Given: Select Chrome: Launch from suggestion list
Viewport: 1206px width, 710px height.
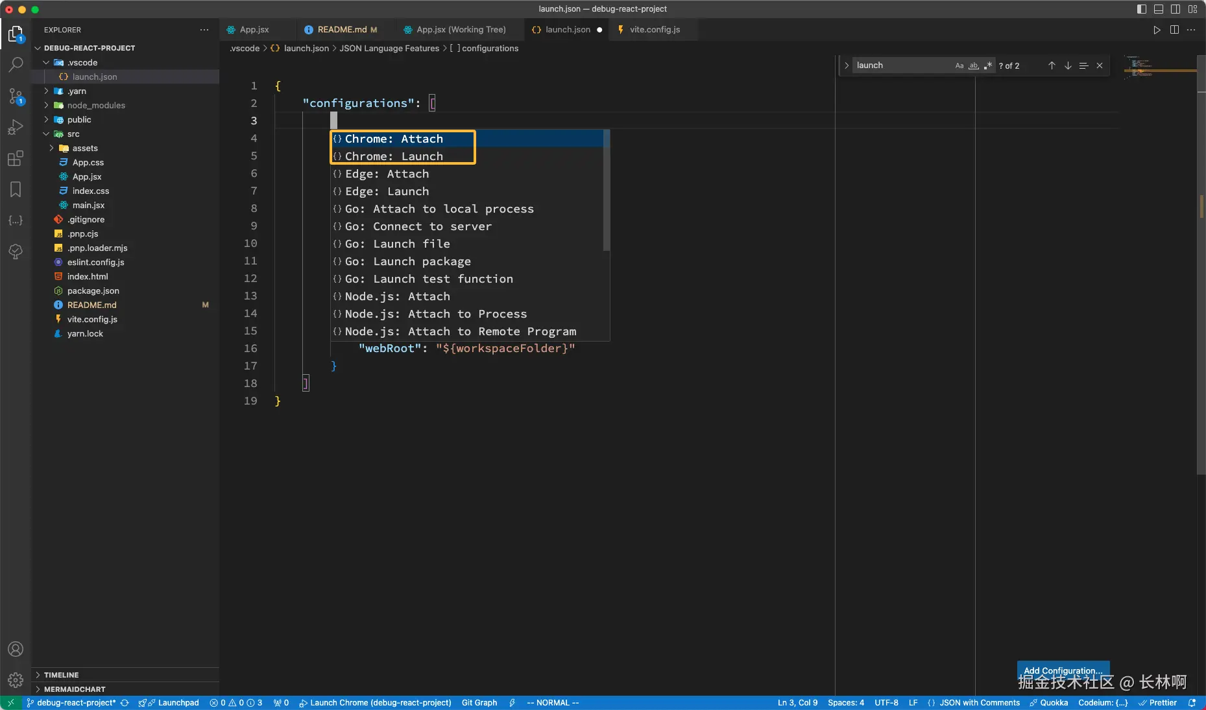Looking at the screenshot, I should 394,156.
